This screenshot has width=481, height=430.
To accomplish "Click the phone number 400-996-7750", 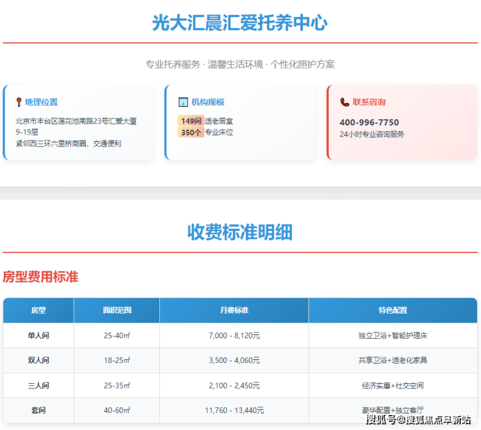I will pyautogui.click(x=369, y=122).
